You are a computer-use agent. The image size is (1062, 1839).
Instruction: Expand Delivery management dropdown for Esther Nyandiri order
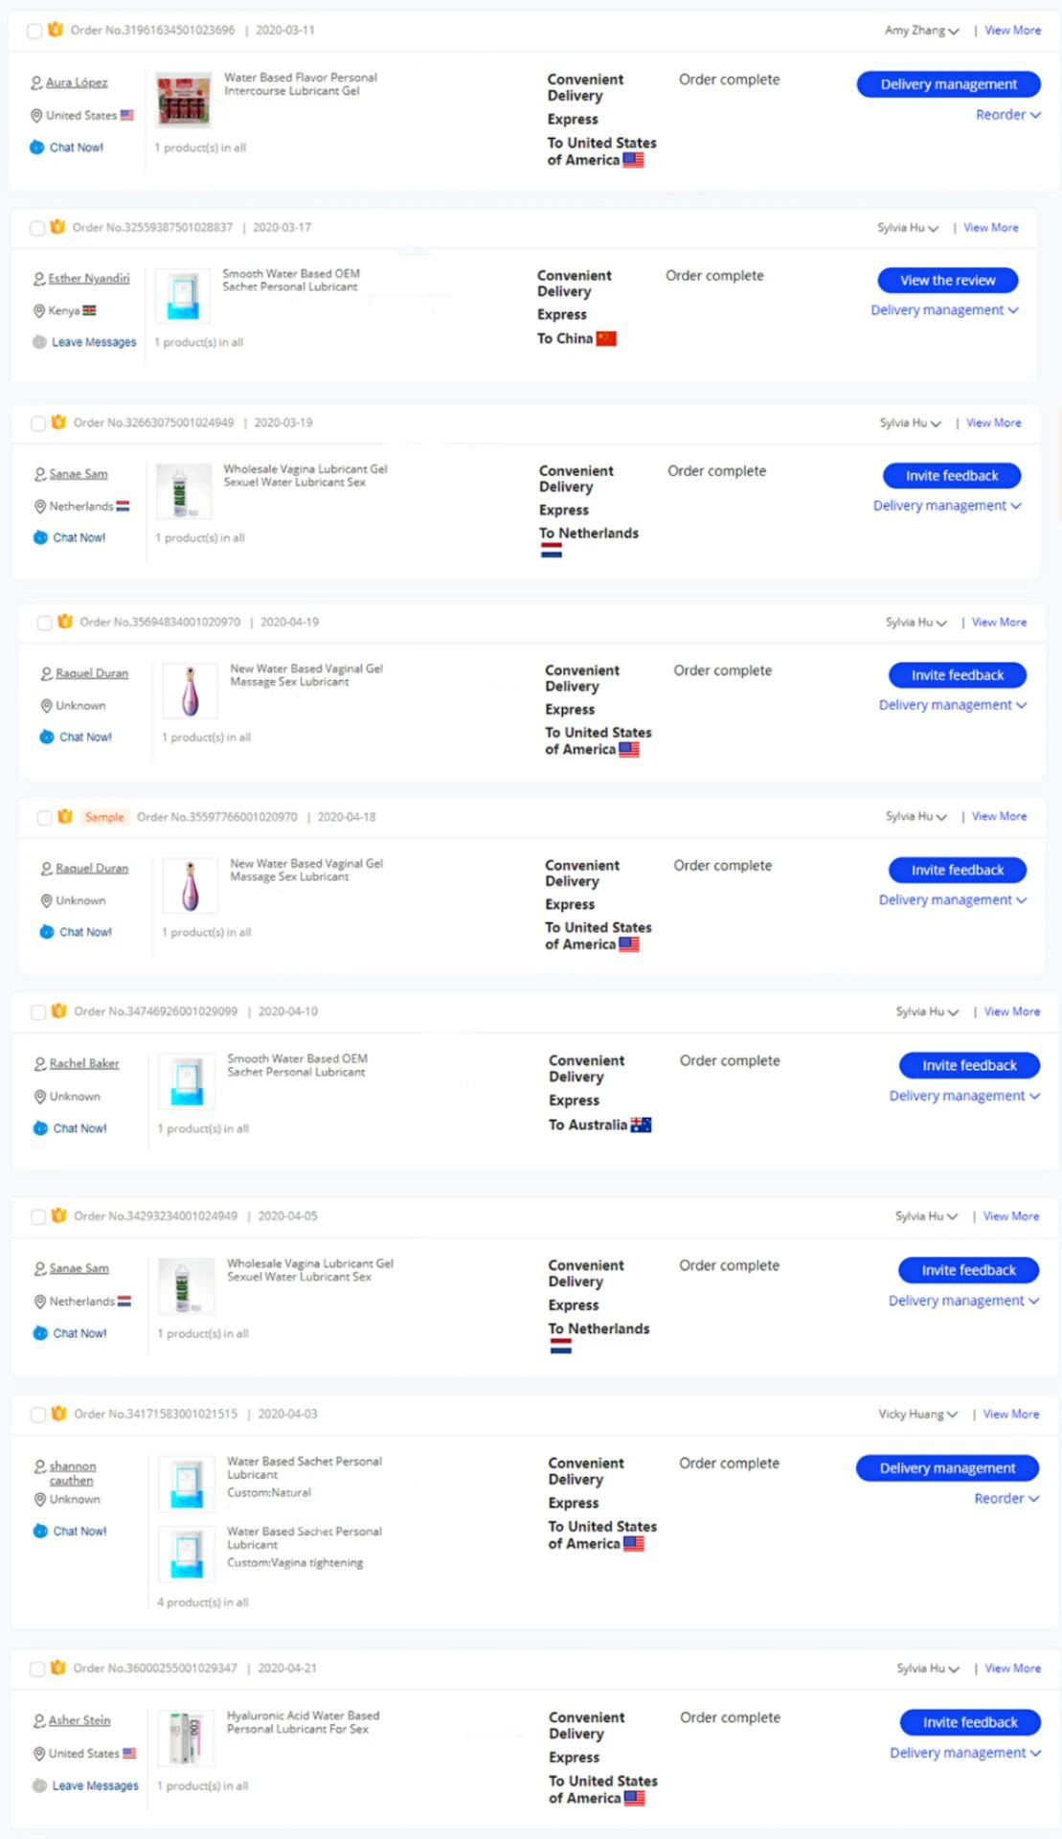coord(944,310)
